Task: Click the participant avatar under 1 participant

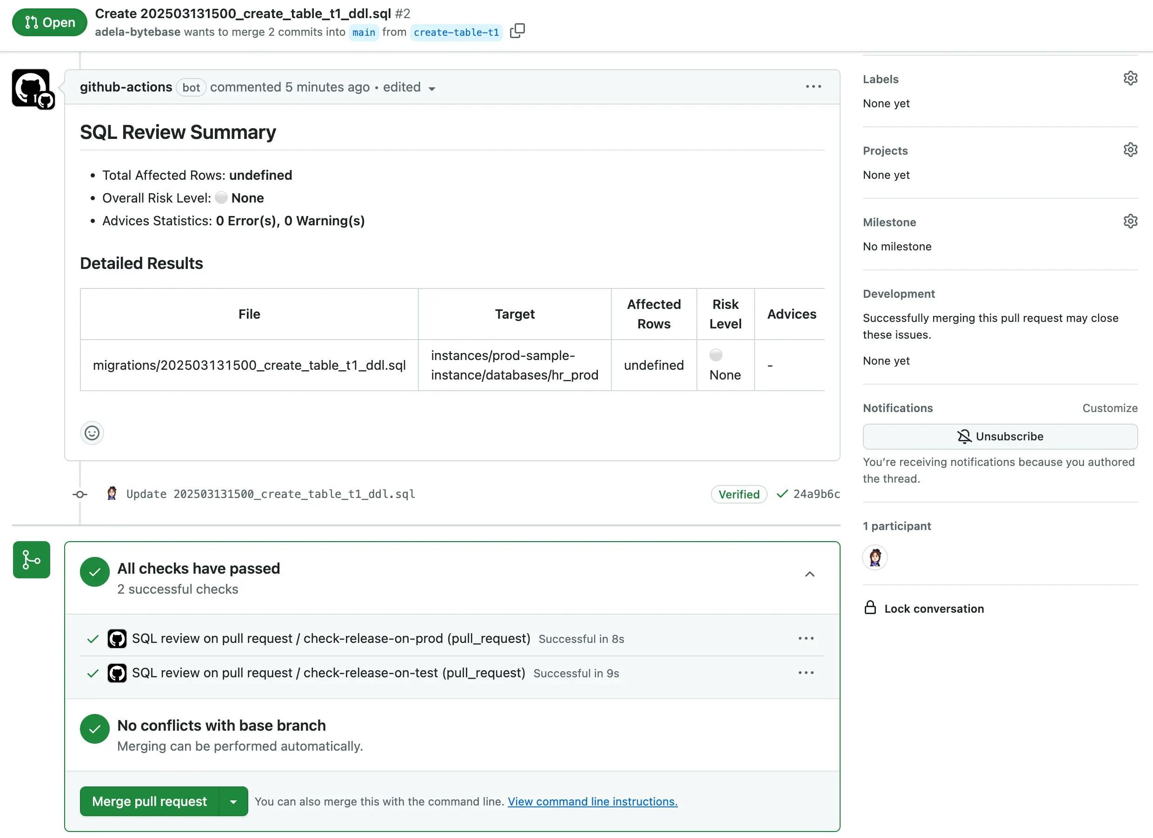Action: (875, 557)
